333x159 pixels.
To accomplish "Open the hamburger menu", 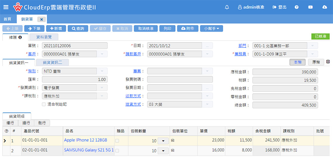I will click(6, 7).
